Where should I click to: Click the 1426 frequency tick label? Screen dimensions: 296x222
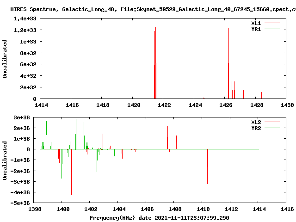tap(226, 105)
